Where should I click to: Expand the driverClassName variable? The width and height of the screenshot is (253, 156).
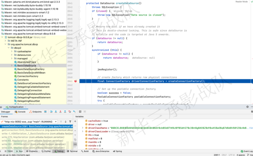click(x=82, y=128)
